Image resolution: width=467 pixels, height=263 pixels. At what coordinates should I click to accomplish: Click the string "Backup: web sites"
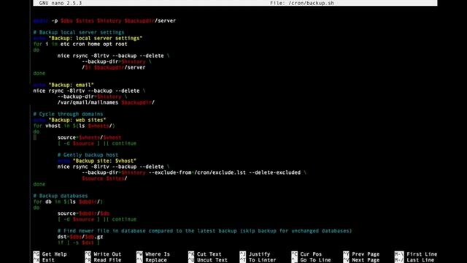(x=77, y=120)
